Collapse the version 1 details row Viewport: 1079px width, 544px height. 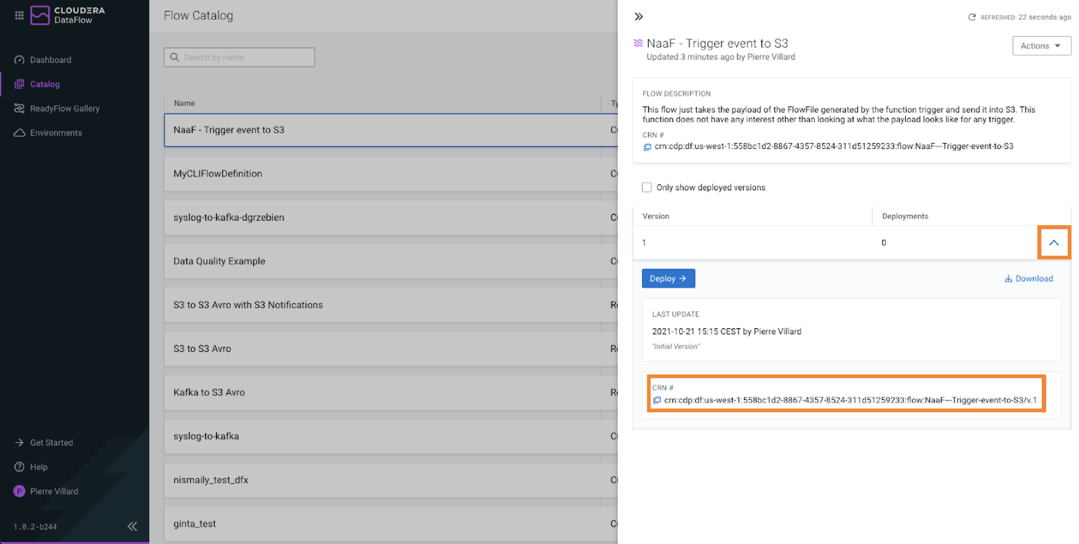[1054, 243]
